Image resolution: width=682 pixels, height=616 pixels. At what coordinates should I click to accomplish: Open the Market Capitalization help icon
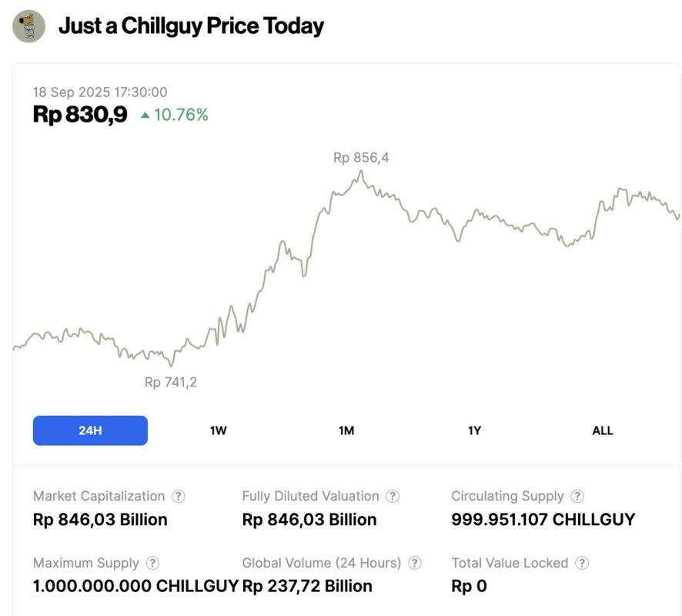(x=179, y=497)
